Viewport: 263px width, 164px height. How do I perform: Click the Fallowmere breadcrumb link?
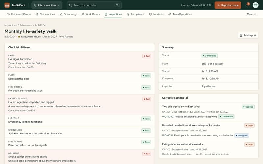tap(26, 25)
